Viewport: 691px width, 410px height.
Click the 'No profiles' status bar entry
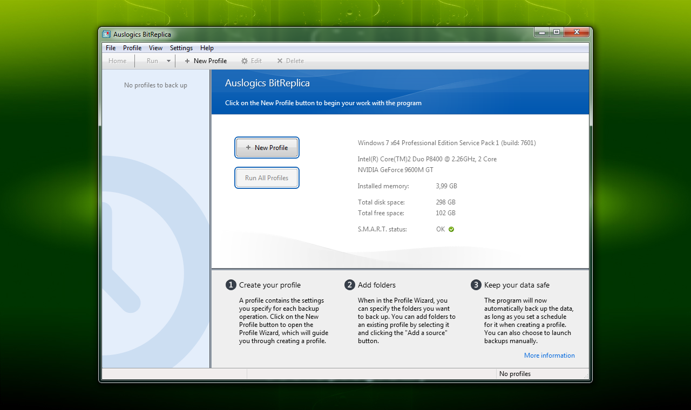click(x=515, y=374)
